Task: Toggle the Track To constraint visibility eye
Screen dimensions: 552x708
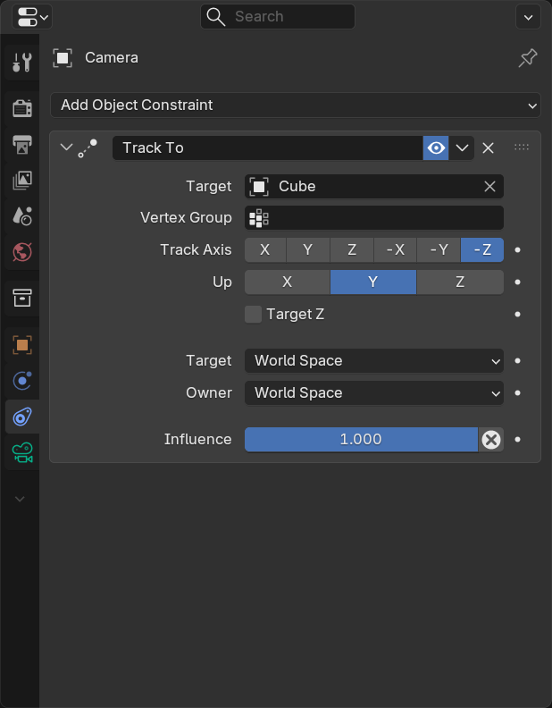Action: (x=436, y=148)
